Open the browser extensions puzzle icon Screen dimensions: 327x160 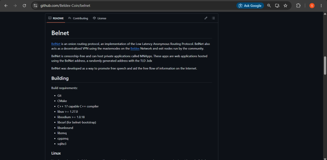[298, 6]
